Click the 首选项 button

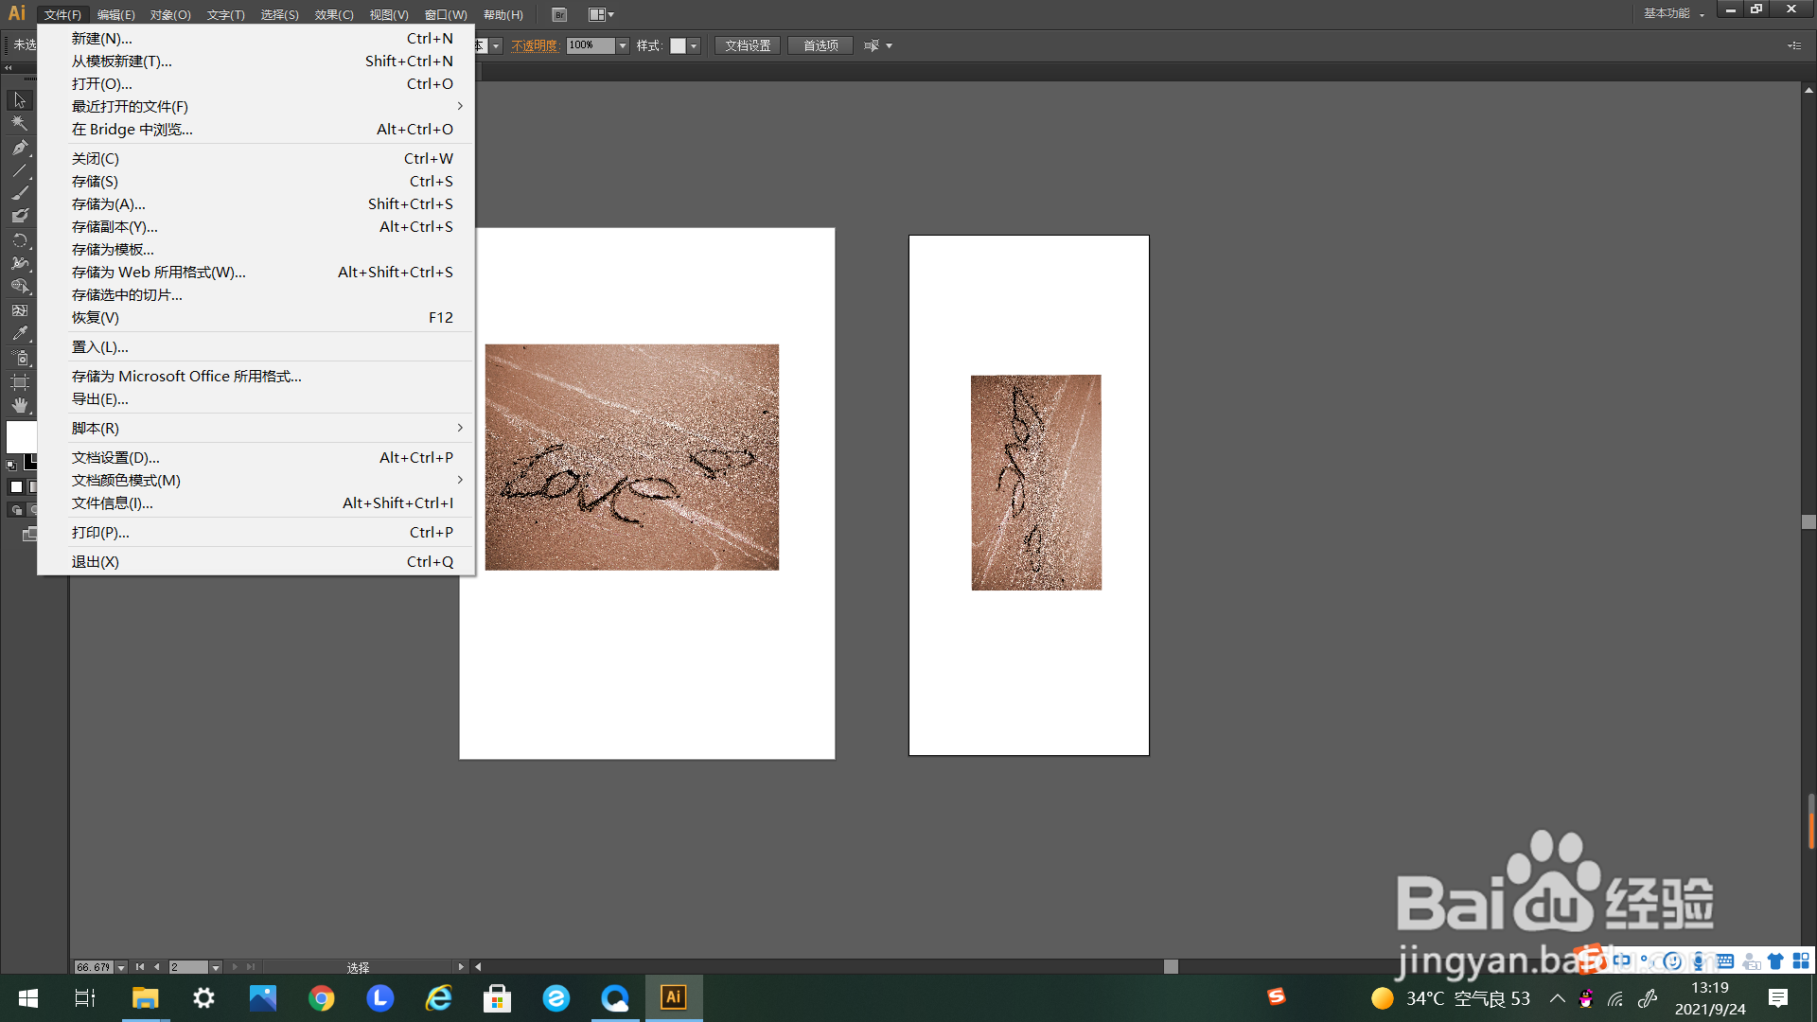tap(820, 45)
